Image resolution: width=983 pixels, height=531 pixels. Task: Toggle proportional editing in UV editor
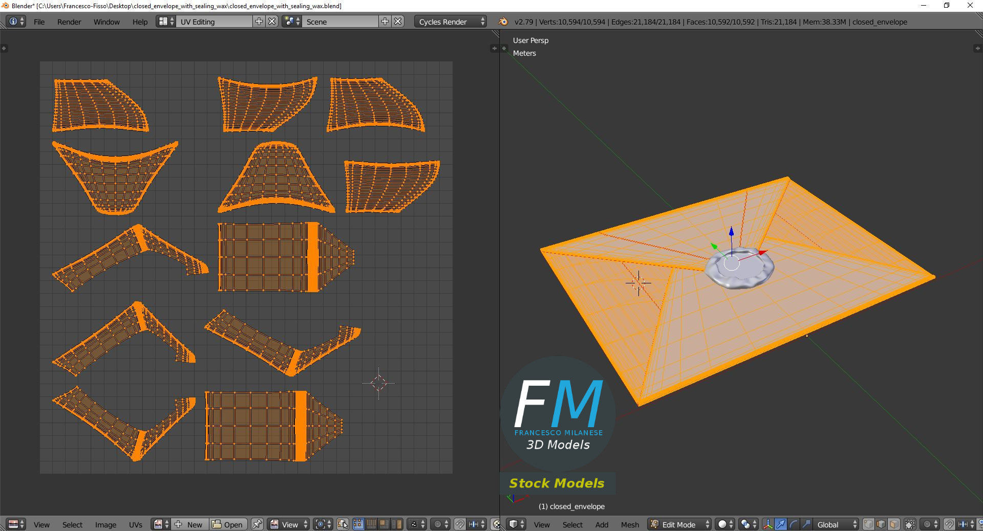point(440,524)
